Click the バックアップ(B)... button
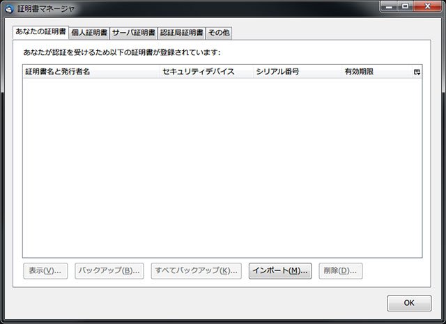 [109, 271]
